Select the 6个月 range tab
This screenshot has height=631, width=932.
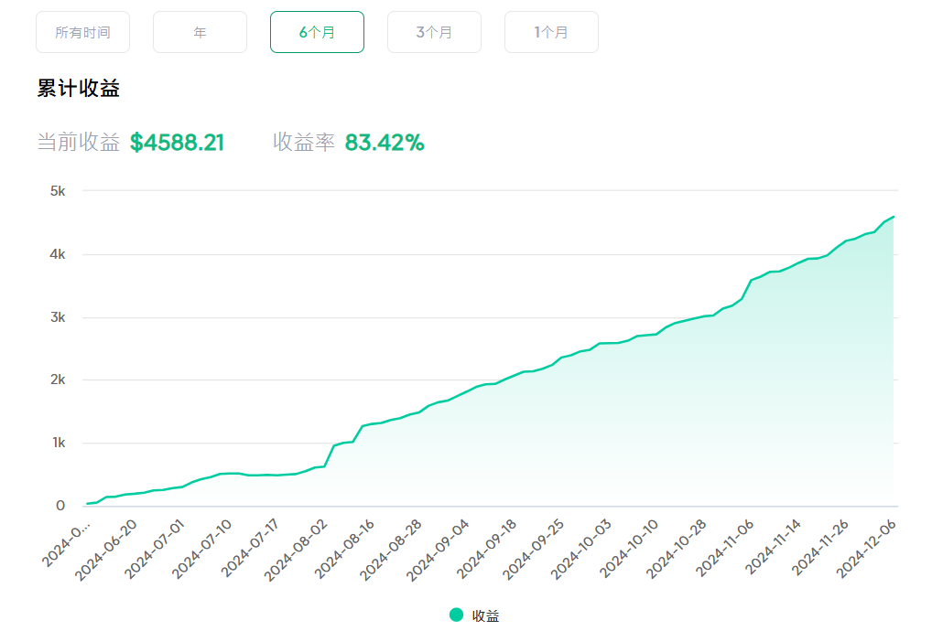coord(317,32)
